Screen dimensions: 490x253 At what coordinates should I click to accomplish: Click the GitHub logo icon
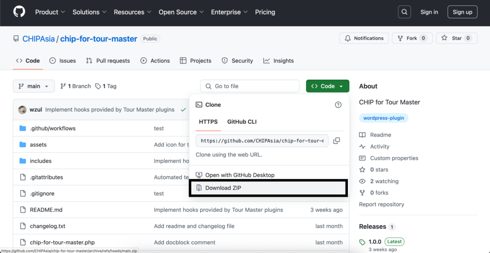click(19, 12)
